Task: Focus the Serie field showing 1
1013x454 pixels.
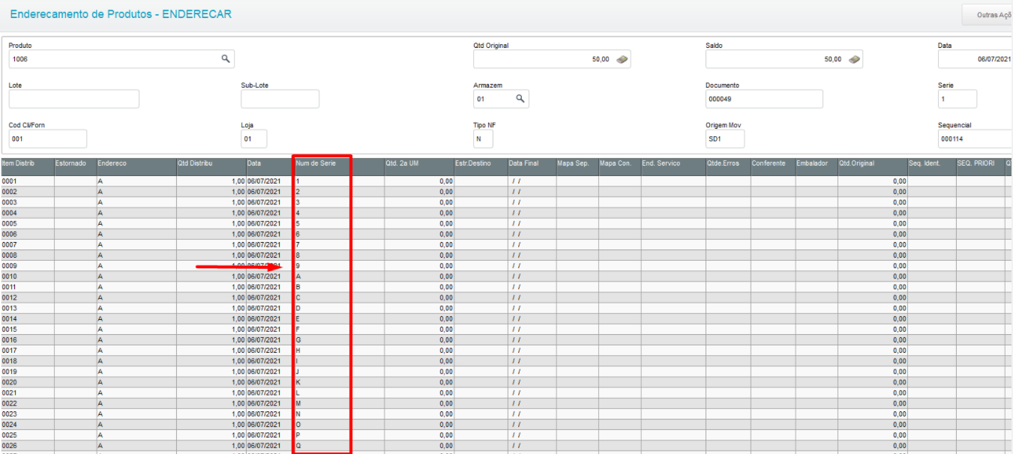Action: click(x=958, y=99)
